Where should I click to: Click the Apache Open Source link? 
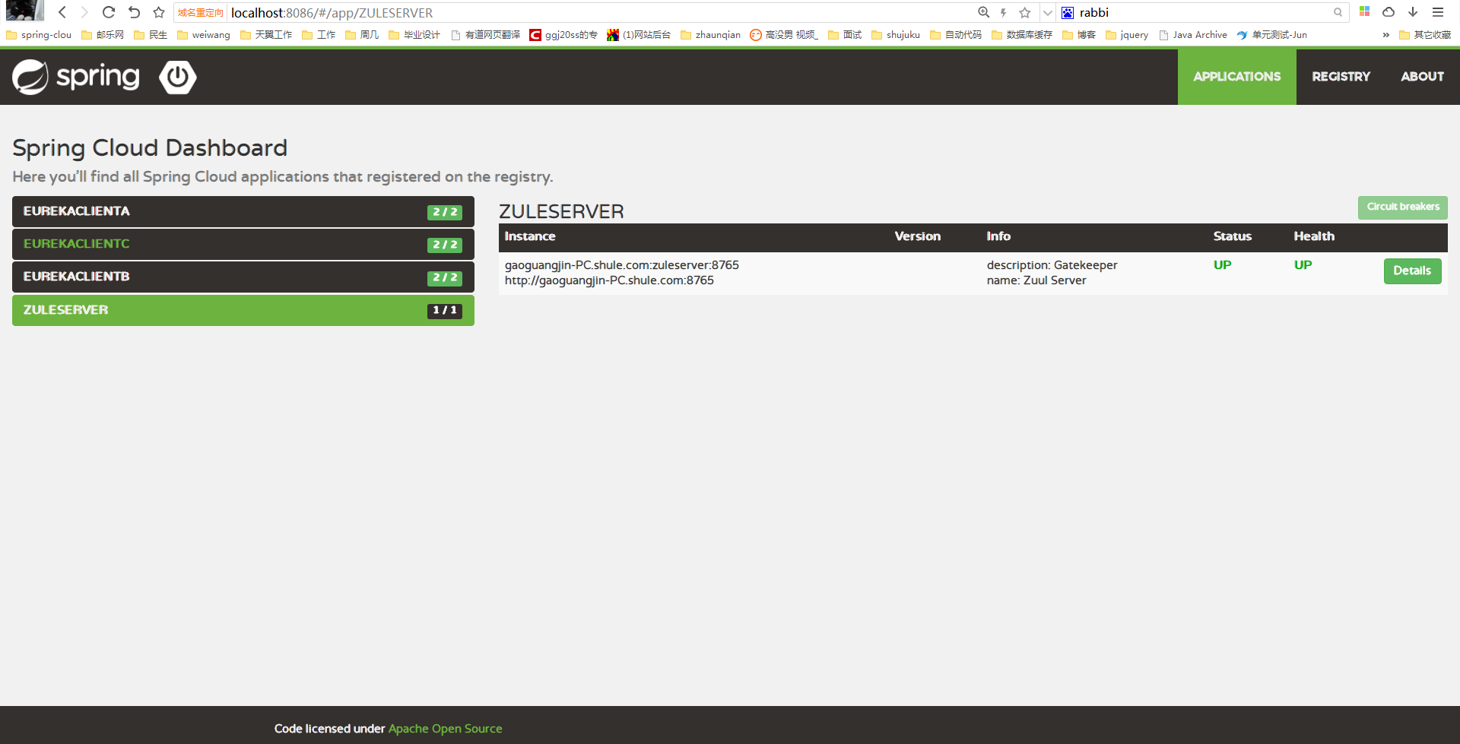coord(445,728)
